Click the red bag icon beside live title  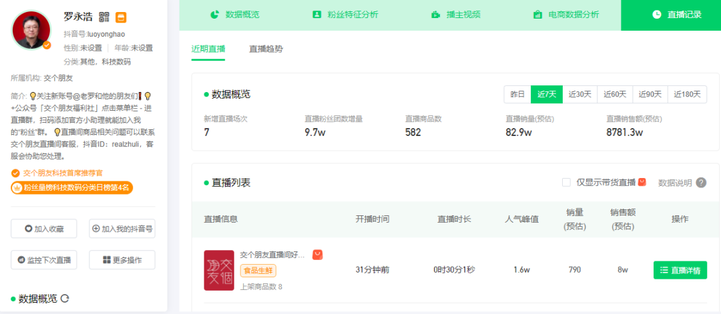click(317, 255)
